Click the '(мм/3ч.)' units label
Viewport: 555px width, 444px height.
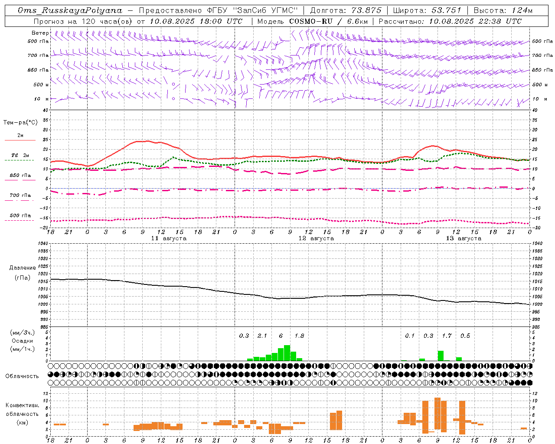click(22, 333)
